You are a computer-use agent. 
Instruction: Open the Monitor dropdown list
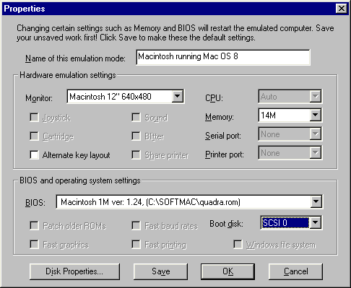click(178, 97)
